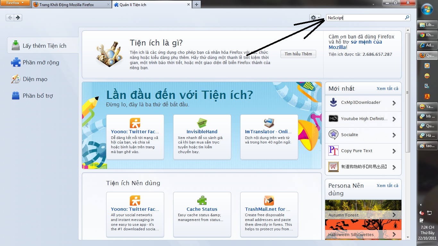Open the Mr... chat taskbar button

point(427,116)
